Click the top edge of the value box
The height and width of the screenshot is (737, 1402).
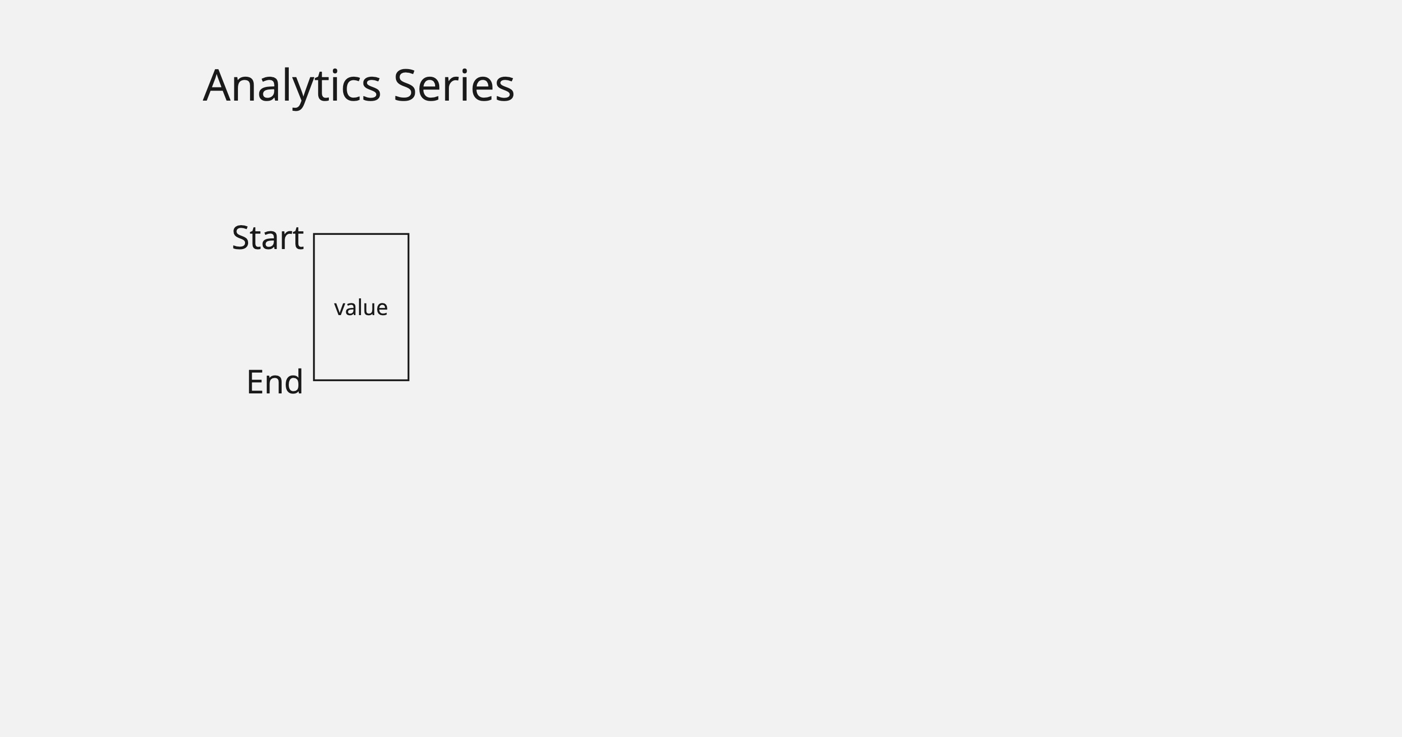(361, 234)
